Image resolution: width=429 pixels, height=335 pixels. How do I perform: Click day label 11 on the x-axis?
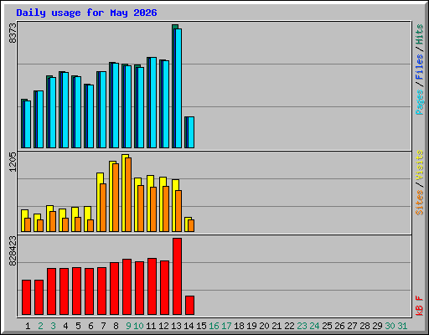coord(151,326)
